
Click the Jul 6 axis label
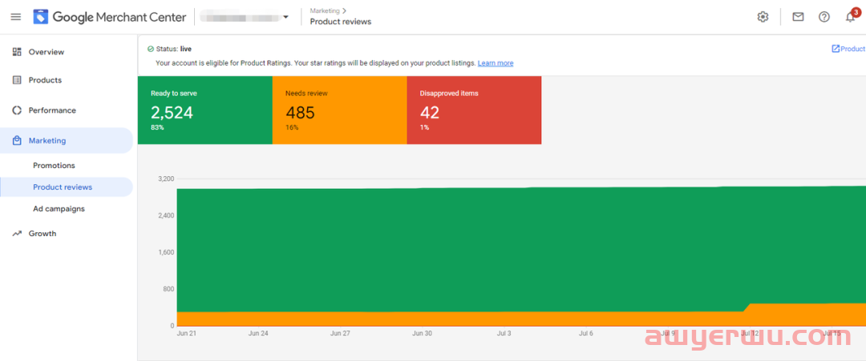[586, 334]
